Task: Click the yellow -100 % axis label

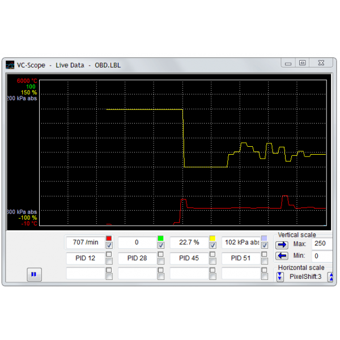Action: pyautogui.click(x=28, y=218)
